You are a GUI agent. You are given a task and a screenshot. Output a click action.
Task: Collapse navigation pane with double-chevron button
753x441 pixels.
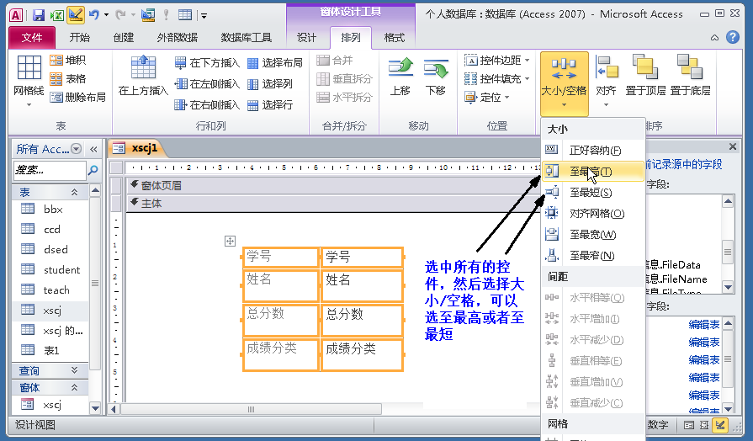(x=93, y=150)
